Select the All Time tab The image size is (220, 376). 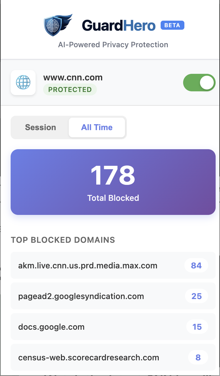(97, 127)
